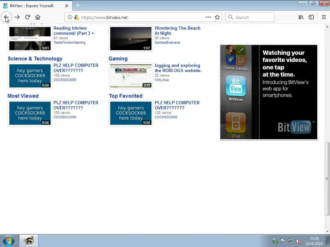Click COCKSOCK69 uploader under Science & Technology
This screenshot has height=247, width=330.
64,80
